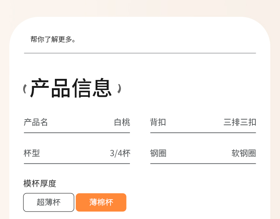Click the underline beneath the 钢圈 row
Screen dimensions: 280x219
click(203, 163)
